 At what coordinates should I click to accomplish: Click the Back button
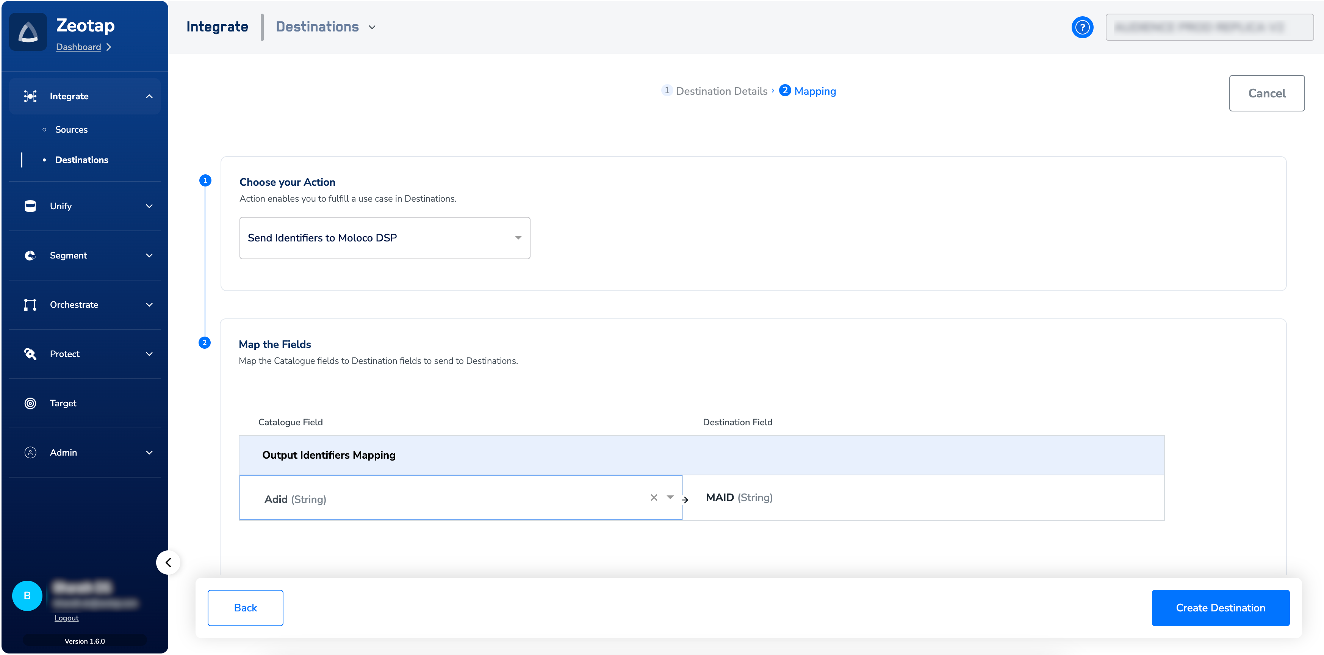coord(245,608)
